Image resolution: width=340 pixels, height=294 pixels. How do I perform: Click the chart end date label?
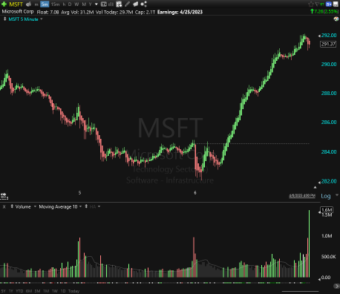pos(302,195)
